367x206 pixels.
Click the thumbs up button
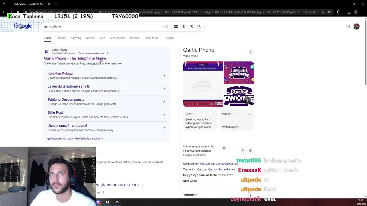(x=242, y=150)
